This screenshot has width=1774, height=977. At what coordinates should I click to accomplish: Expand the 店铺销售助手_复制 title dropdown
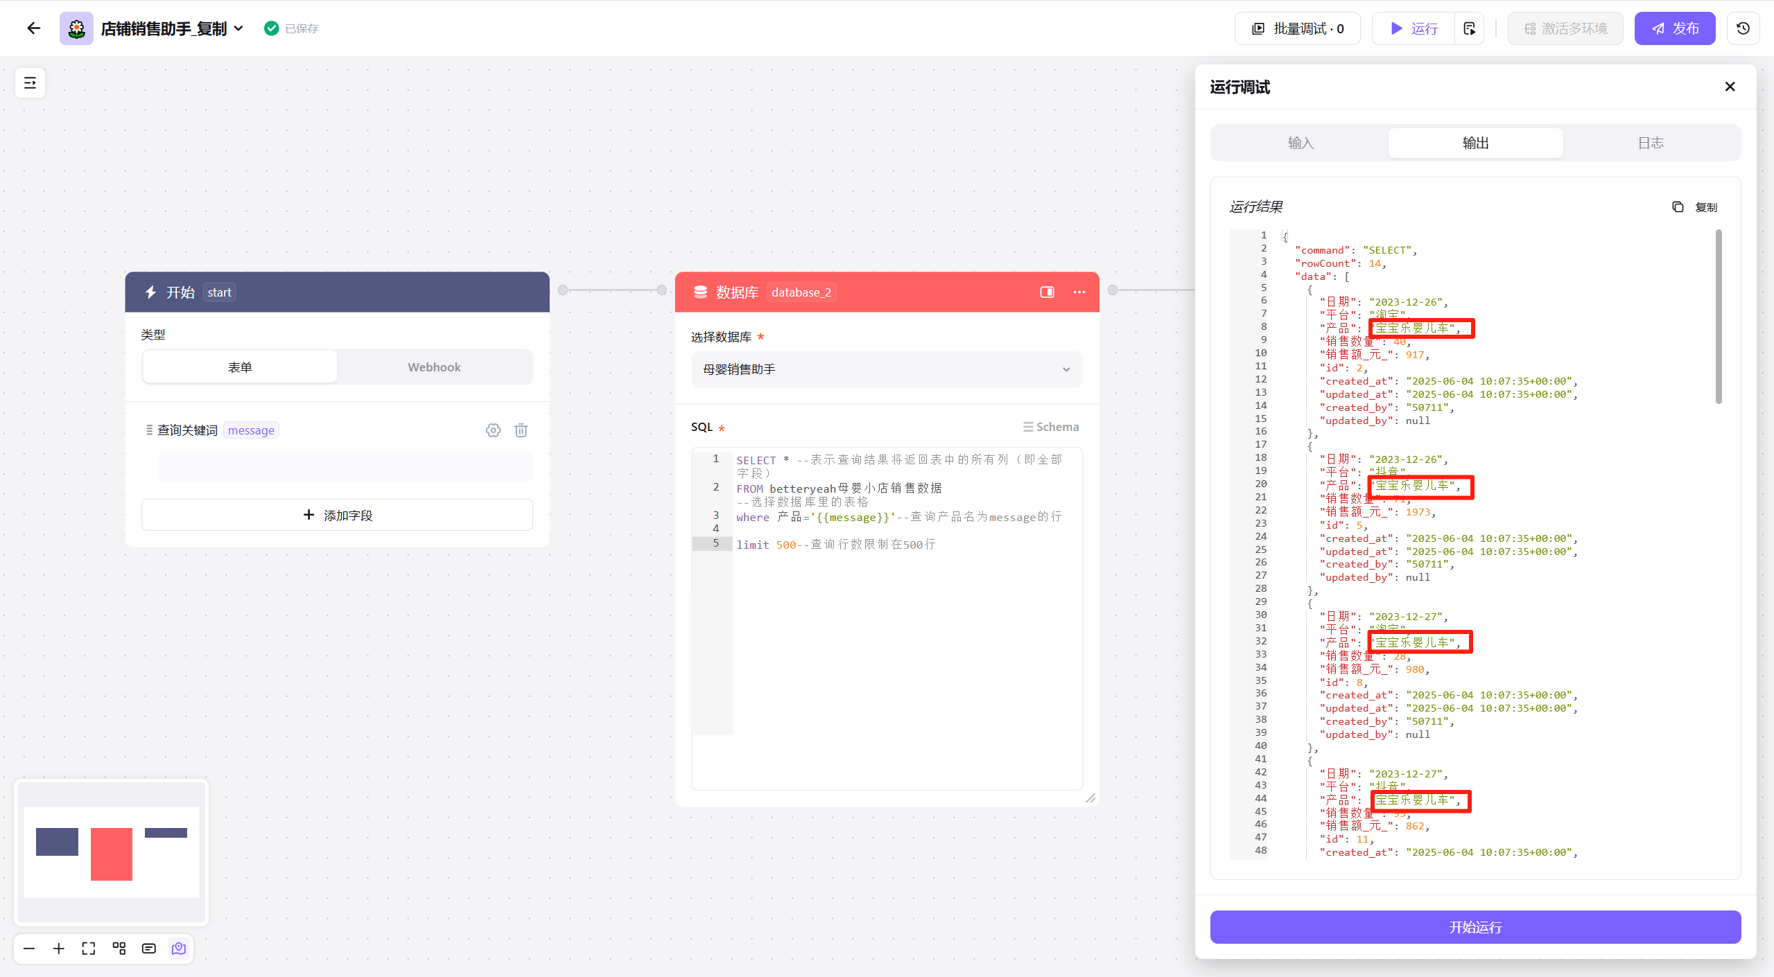(x=238, y=28)
